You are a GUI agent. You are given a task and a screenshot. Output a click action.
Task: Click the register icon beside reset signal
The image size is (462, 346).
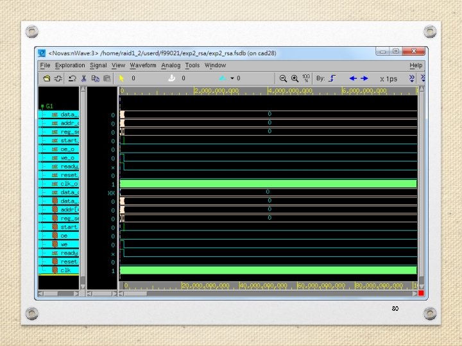55,261
